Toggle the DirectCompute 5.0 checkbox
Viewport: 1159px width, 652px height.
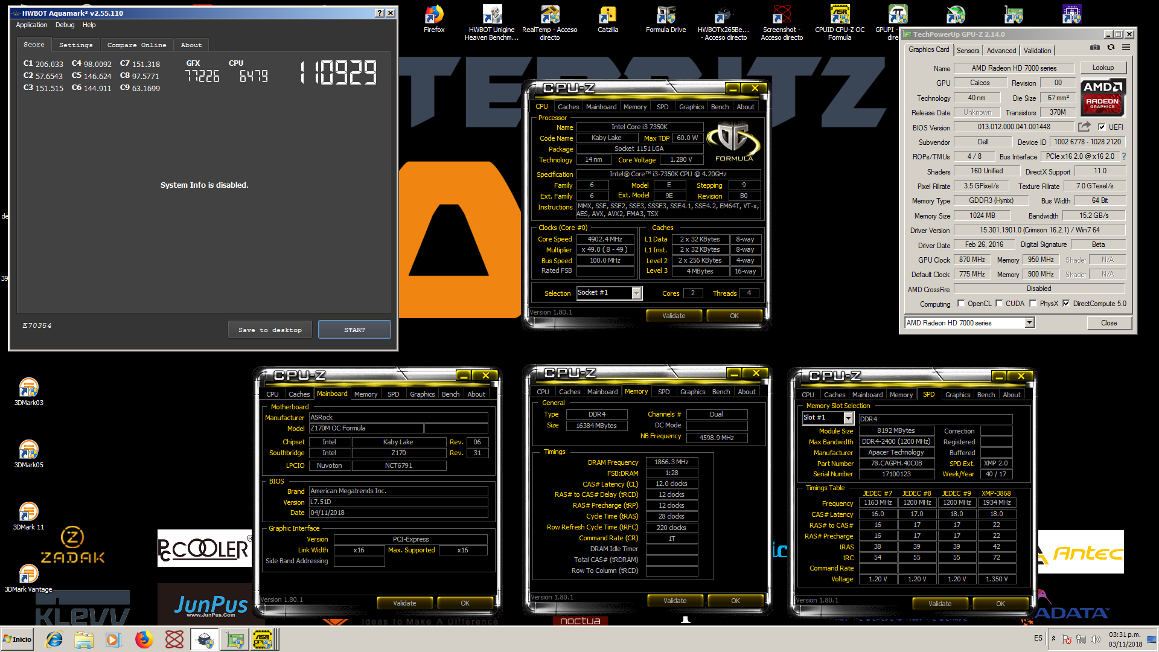click(1066, 304)
